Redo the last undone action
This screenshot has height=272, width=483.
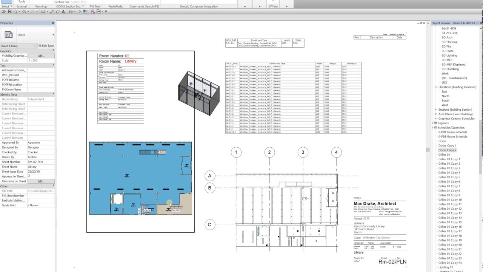pyautogui.click(x=33, y=12)
